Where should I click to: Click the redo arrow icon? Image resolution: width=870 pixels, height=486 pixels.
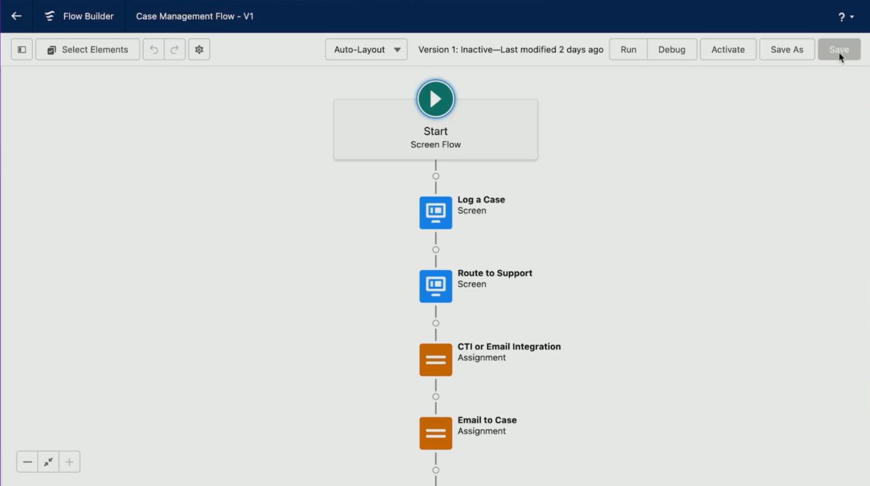(x=175, y=50)
